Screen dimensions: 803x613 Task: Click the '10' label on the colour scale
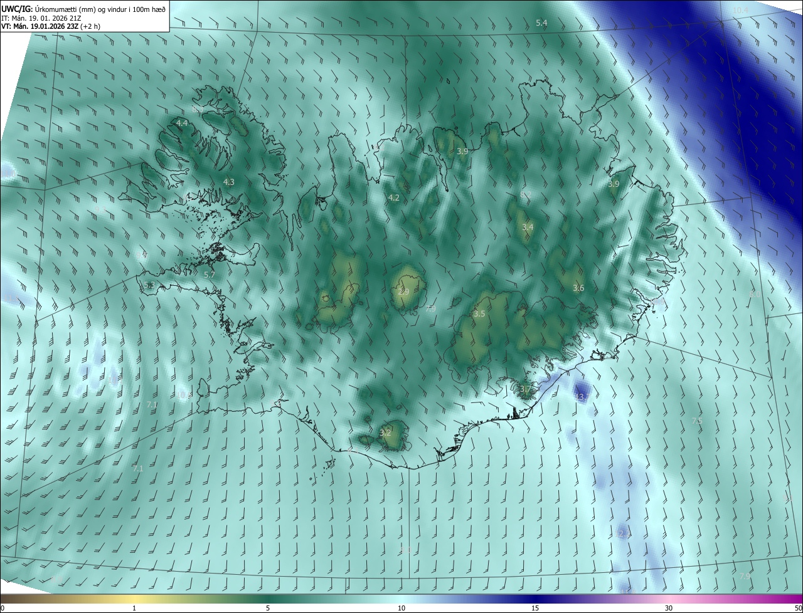click(x=401, y=608)
